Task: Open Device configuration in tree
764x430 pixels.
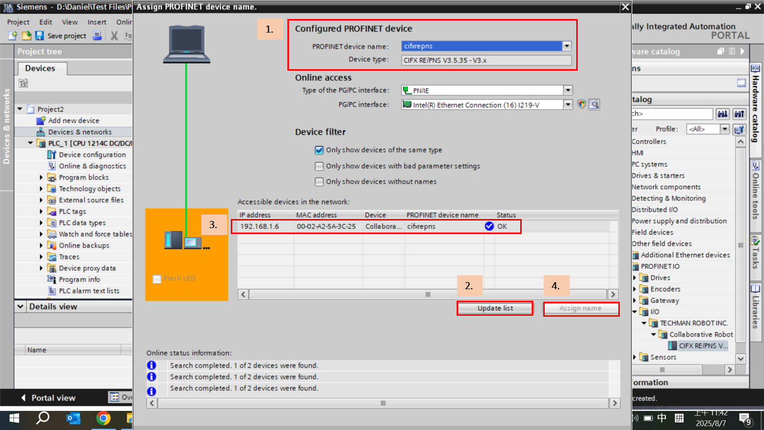Action: 92,155
